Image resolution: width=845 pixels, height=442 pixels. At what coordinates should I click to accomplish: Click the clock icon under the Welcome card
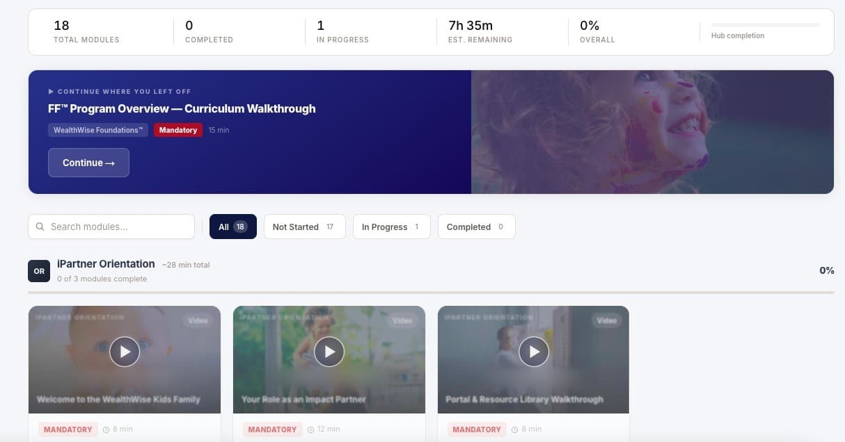coord(106,429)
